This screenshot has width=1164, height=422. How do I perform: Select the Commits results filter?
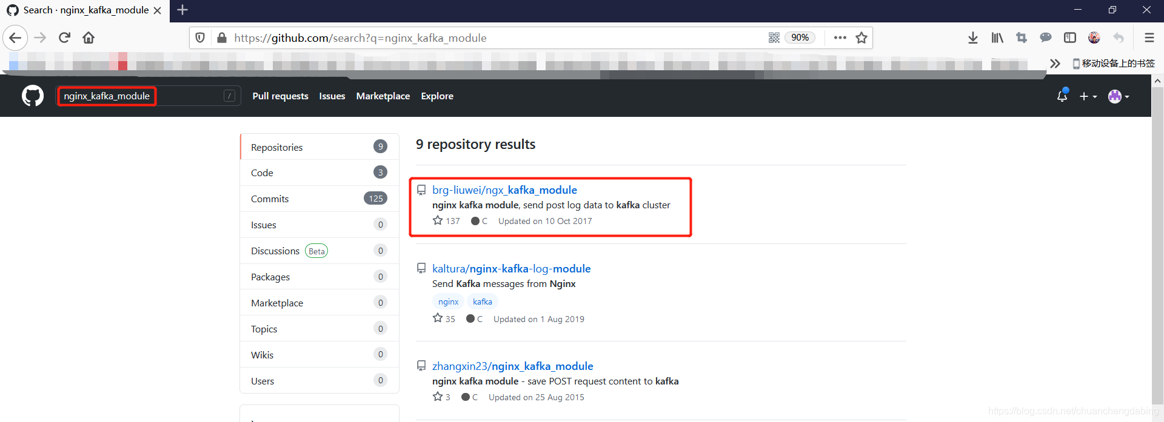(x=319, y=199)
